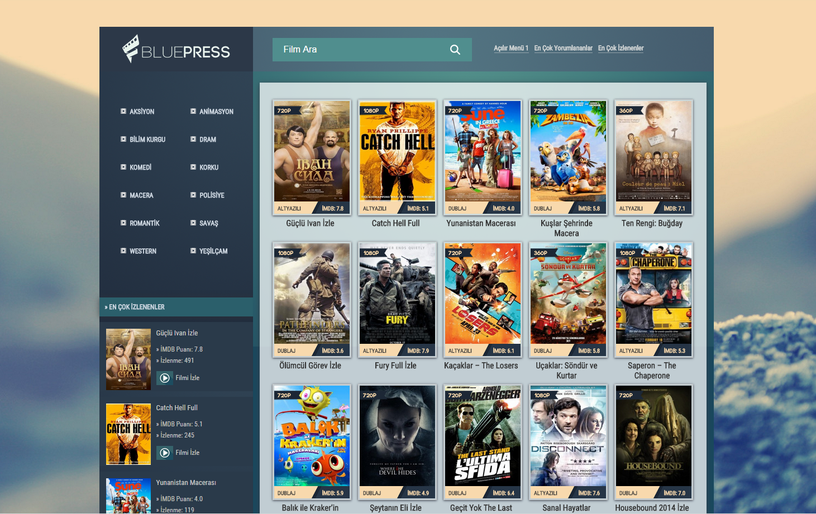This screenshot has width=816, height=514.
Task: Click the search magnifier icon
Action: 455,50
